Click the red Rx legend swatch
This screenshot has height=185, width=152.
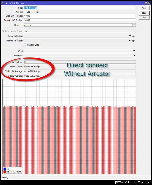pyautogui.click(x=5, y=172)
